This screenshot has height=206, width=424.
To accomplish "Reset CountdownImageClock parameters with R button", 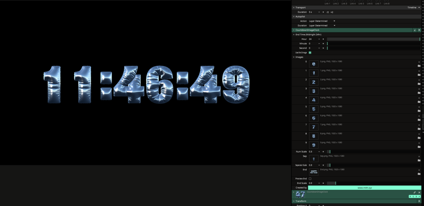I will click(419, 30).
